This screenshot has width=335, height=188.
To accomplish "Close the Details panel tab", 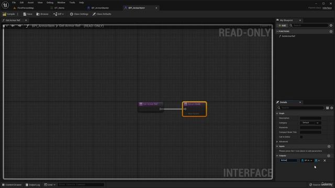I will click(300, 102).
